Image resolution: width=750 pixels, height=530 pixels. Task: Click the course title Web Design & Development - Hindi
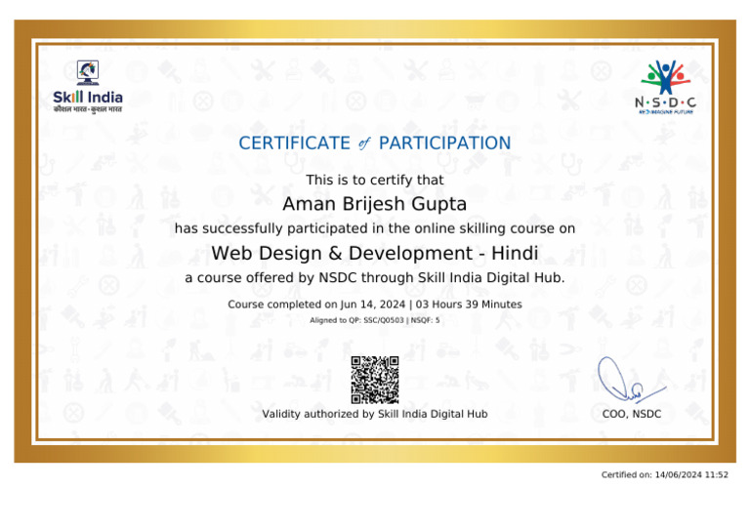pos(375,253)
